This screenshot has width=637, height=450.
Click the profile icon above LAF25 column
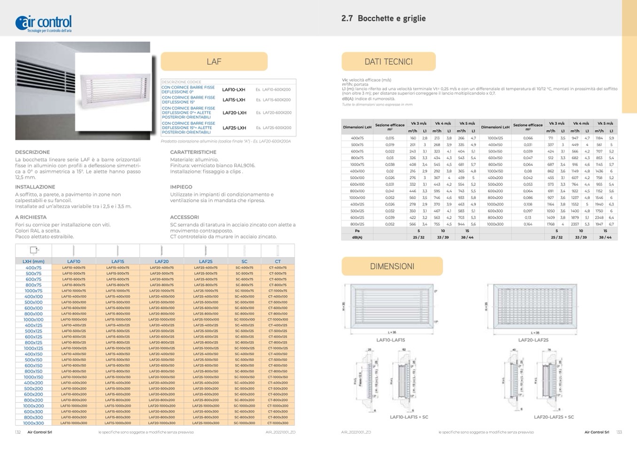[x=205, y=251]
